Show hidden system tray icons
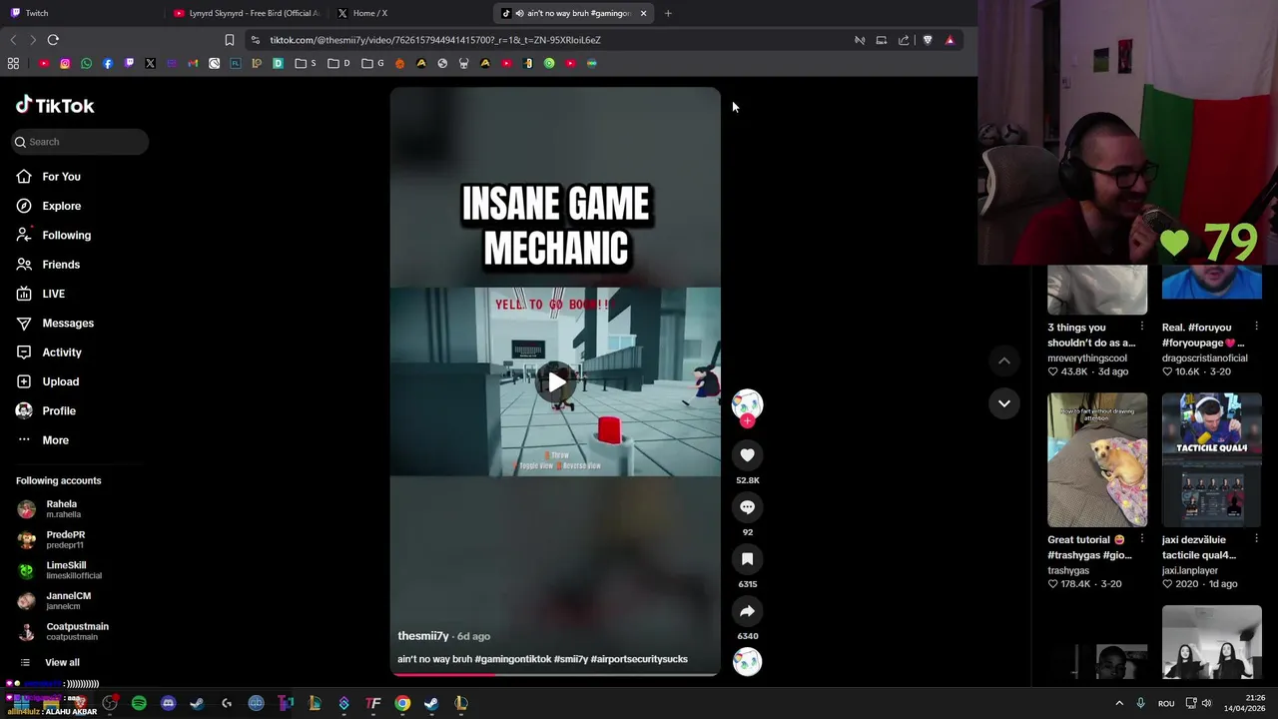Screen dimensions: 1278x719 1119,703
